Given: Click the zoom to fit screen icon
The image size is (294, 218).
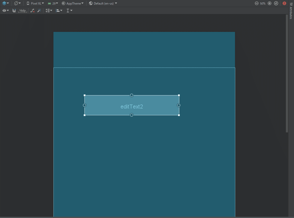Looking at the screenshot, I should 276,3.
